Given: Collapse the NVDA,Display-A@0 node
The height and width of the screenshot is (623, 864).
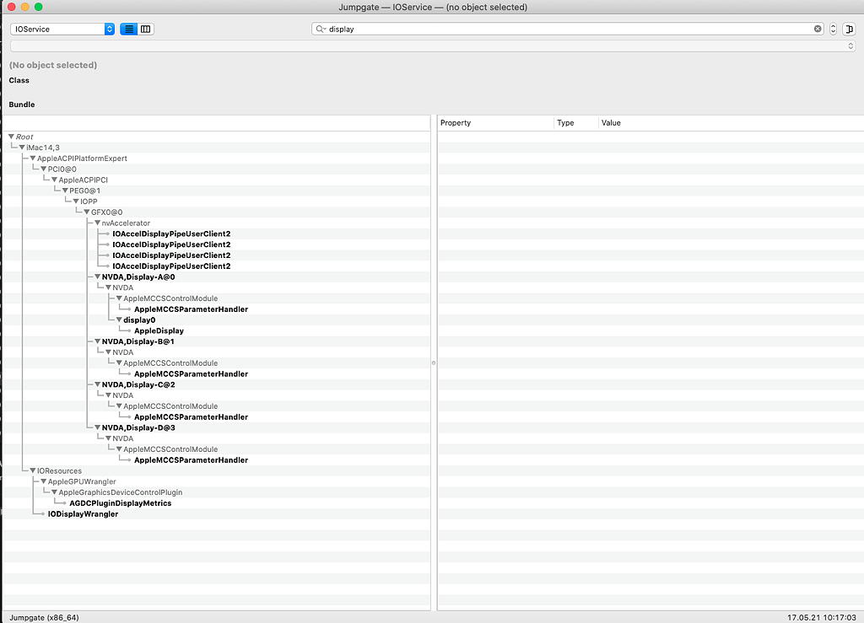Looking at the screenshot, I should click(98, 277).
